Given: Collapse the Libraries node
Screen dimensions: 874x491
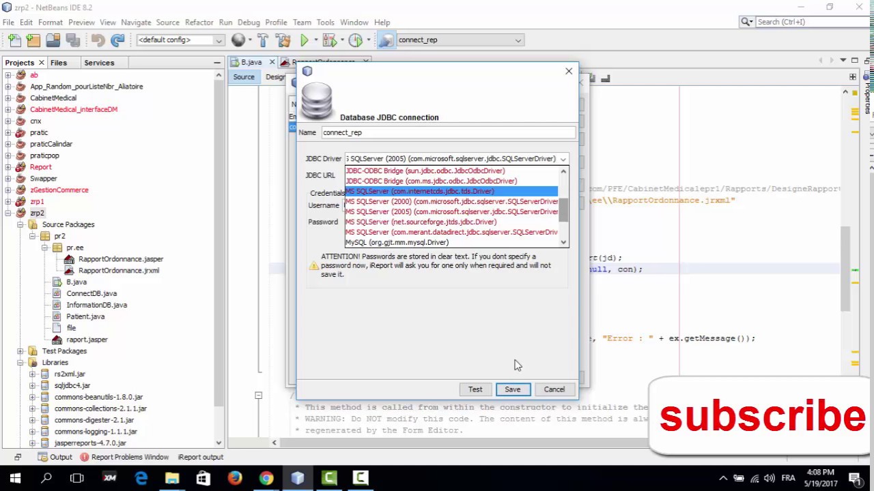Looking at the screenshot, I should pos(20,363).
